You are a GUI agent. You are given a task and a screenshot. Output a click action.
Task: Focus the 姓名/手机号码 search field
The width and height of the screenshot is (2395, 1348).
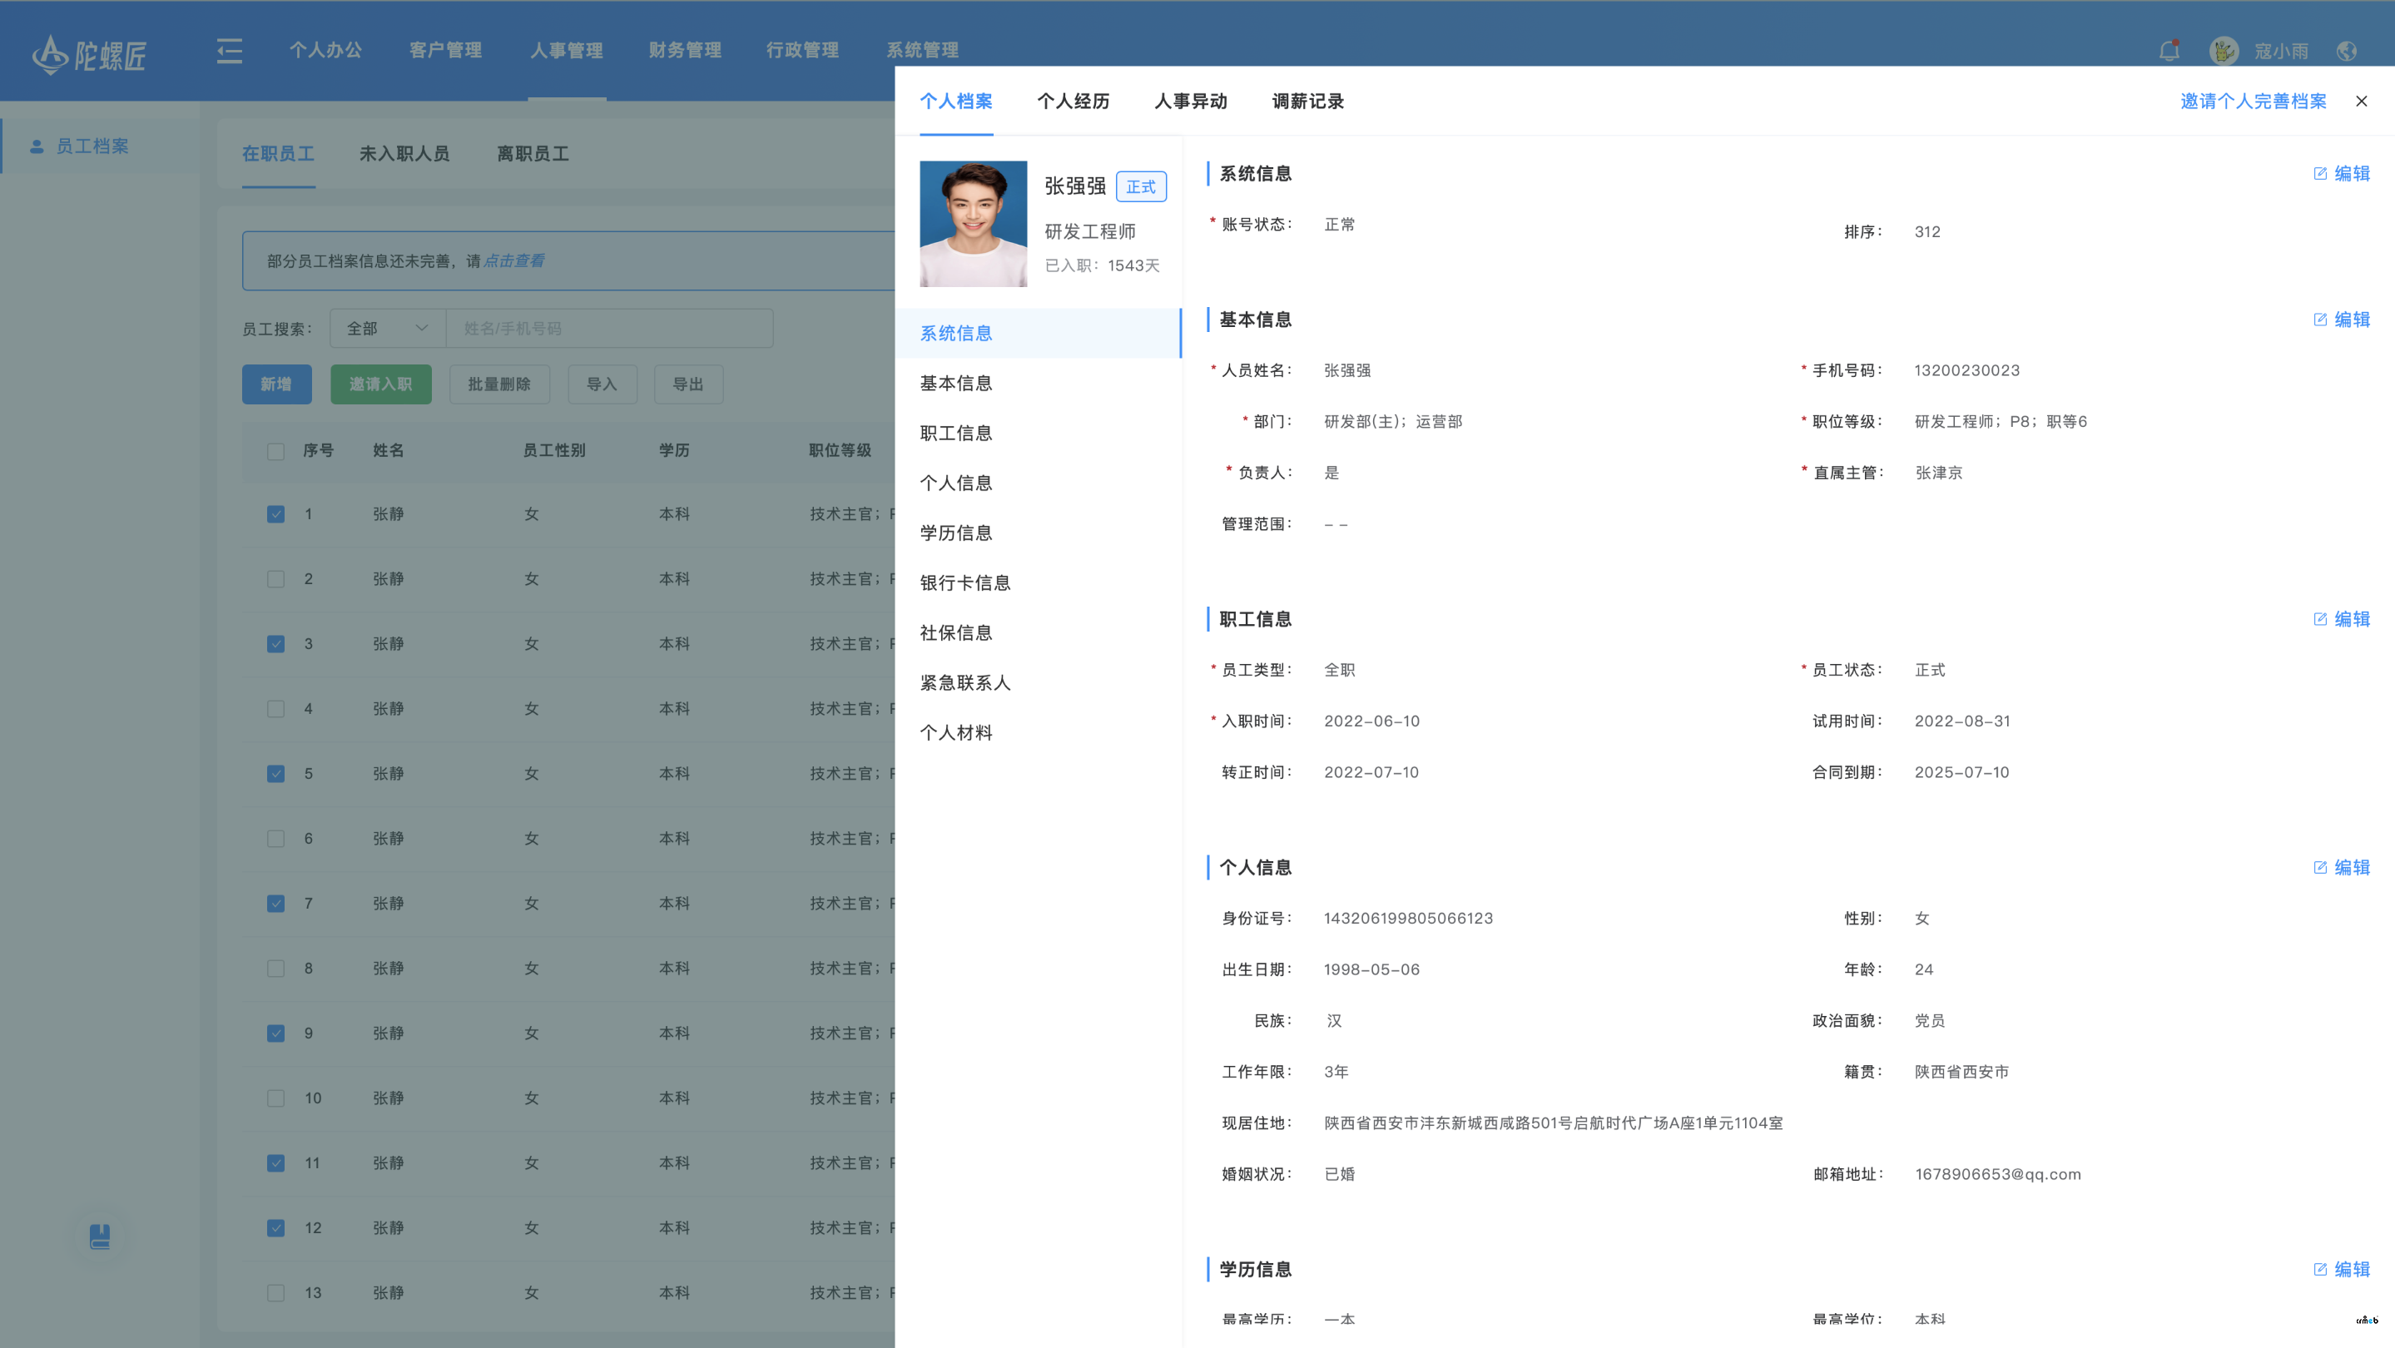pos(610,328)
